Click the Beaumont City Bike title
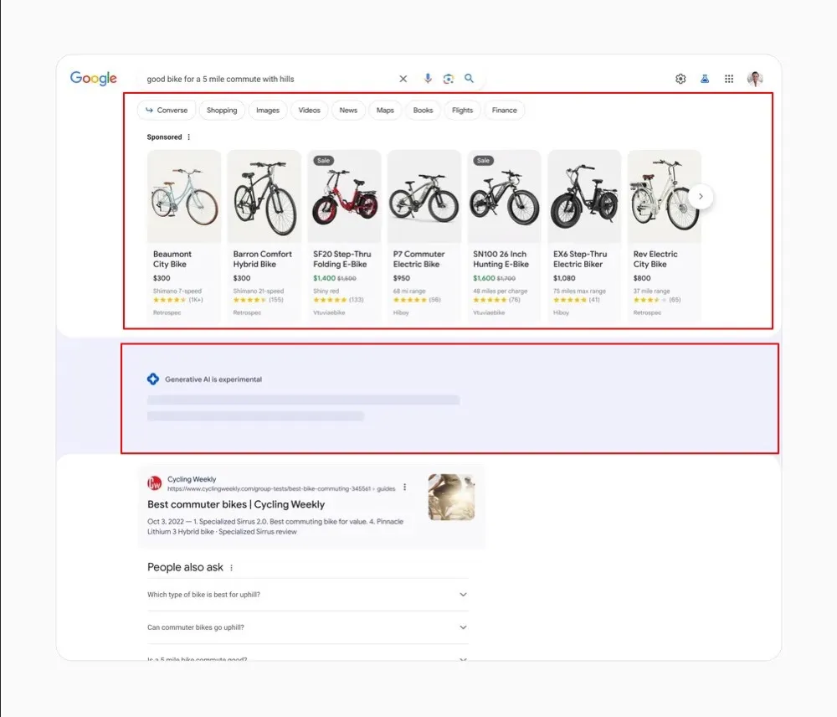The image size is (837, 717). [x=172, y=259]
